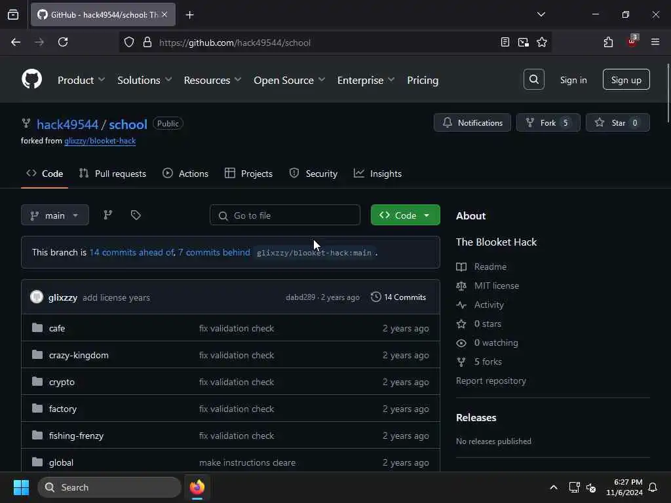
Task: Open the GitHub homepage logo
Action: pyautogui.click(x=31, y=79)
